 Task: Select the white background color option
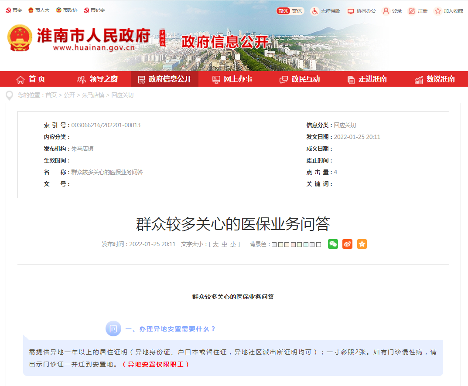(x=318, y=244)
